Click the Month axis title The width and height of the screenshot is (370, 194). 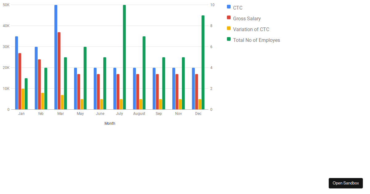(x=110, y=123)
